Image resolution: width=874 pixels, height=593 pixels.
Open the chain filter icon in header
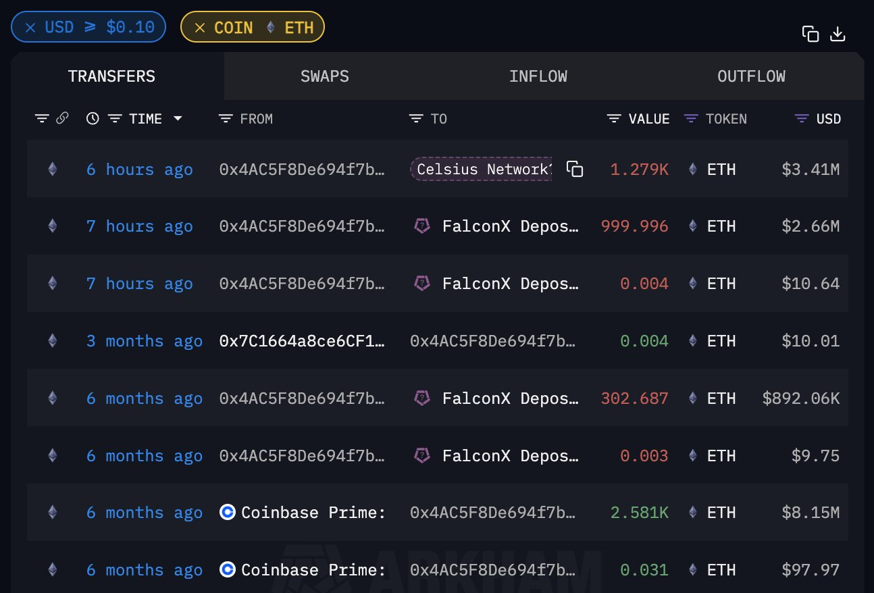tap(42, 119)
